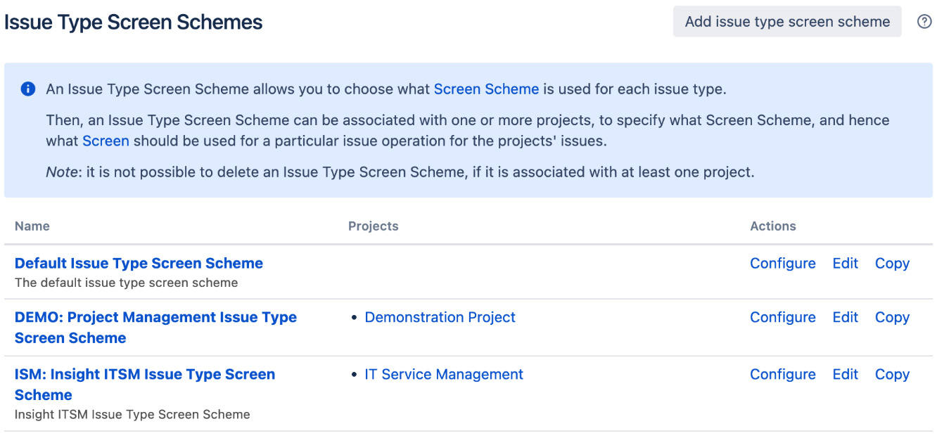Edit the Default Issue Type Screen Scheme
The height and width of the screenshot is (438, 937).
(845, 263)
